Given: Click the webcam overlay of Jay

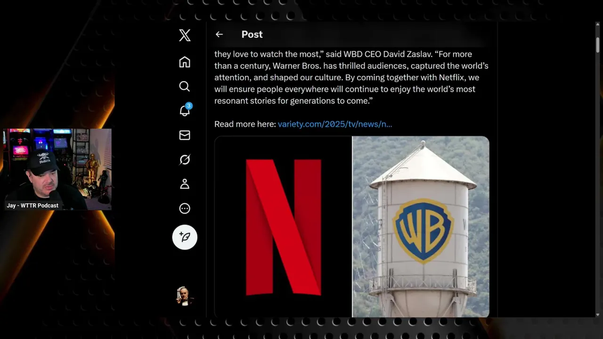Looking at the screenshot, I should [x=57, y=169].
